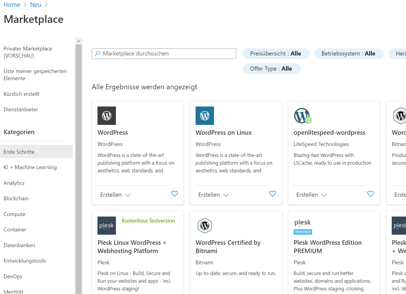This screenshot has width=406, height=294.
Task: Click the Kategorien heading
Action: click(19, 132)
